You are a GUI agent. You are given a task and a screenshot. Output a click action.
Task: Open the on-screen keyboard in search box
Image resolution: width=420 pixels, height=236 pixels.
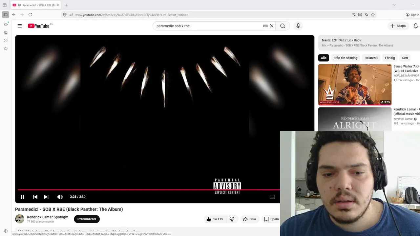pyautogui.click(x=265, y=26)
